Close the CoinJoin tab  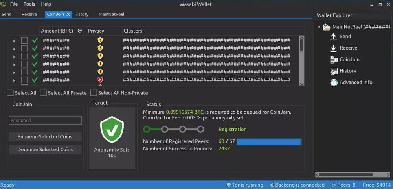(x=68, y=14)
